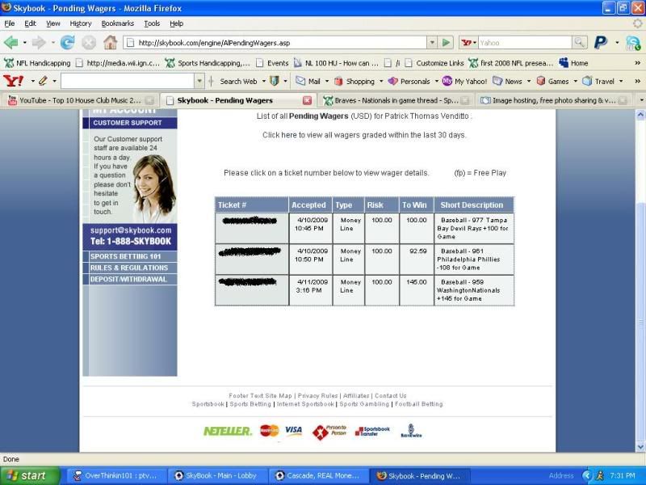Switch to the Image hosting tab
This screenshot has height=485, width=646.
[x=553, y=100]
